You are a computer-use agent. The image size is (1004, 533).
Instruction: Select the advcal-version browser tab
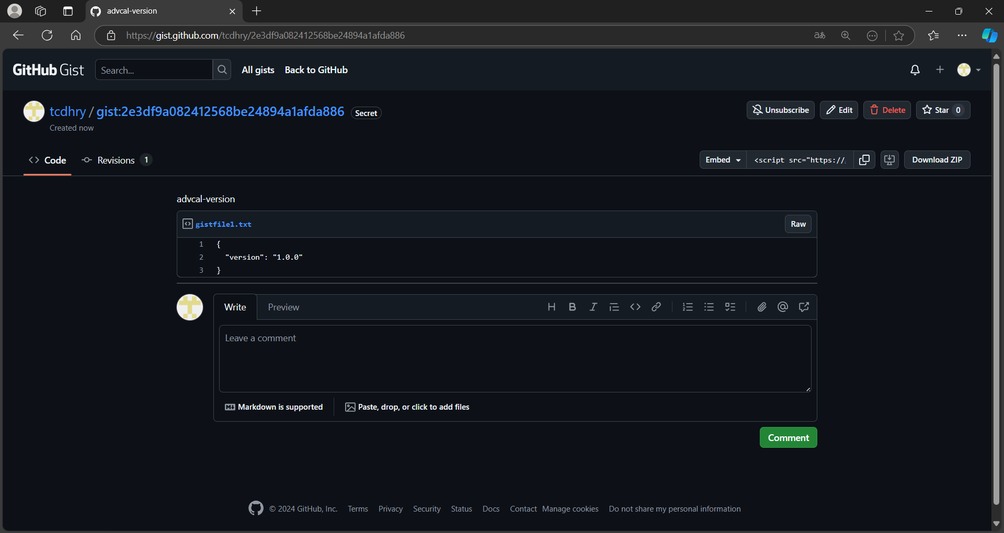pos(163,11)
